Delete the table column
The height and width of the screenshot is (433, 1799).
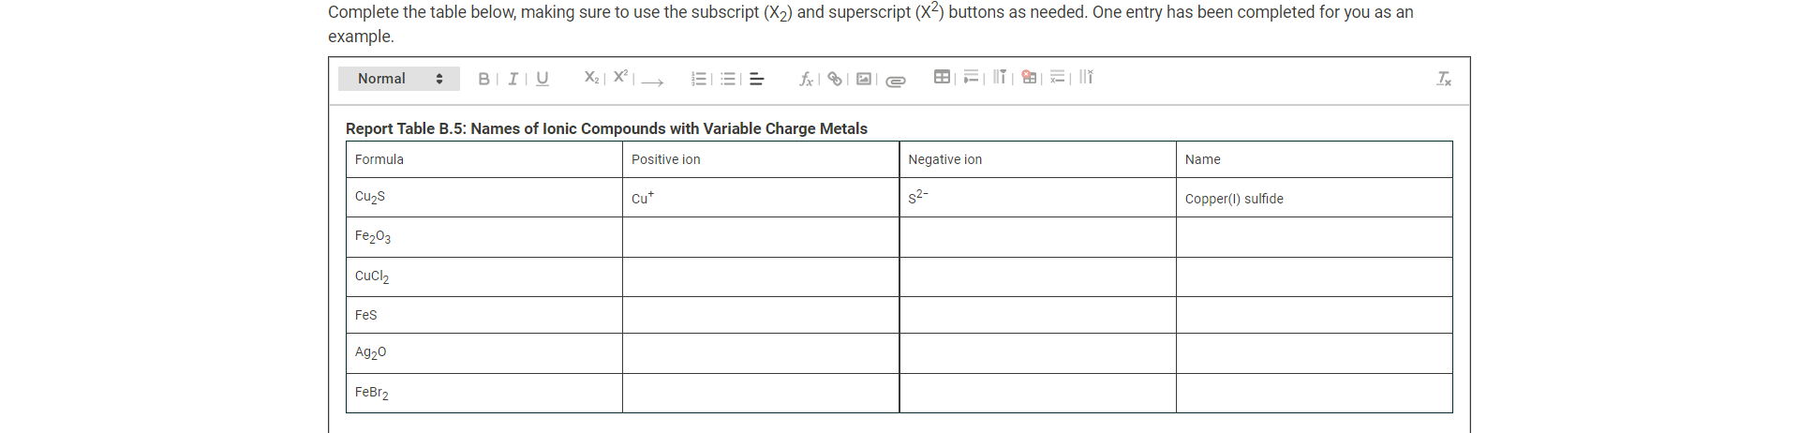point(1086,77)
